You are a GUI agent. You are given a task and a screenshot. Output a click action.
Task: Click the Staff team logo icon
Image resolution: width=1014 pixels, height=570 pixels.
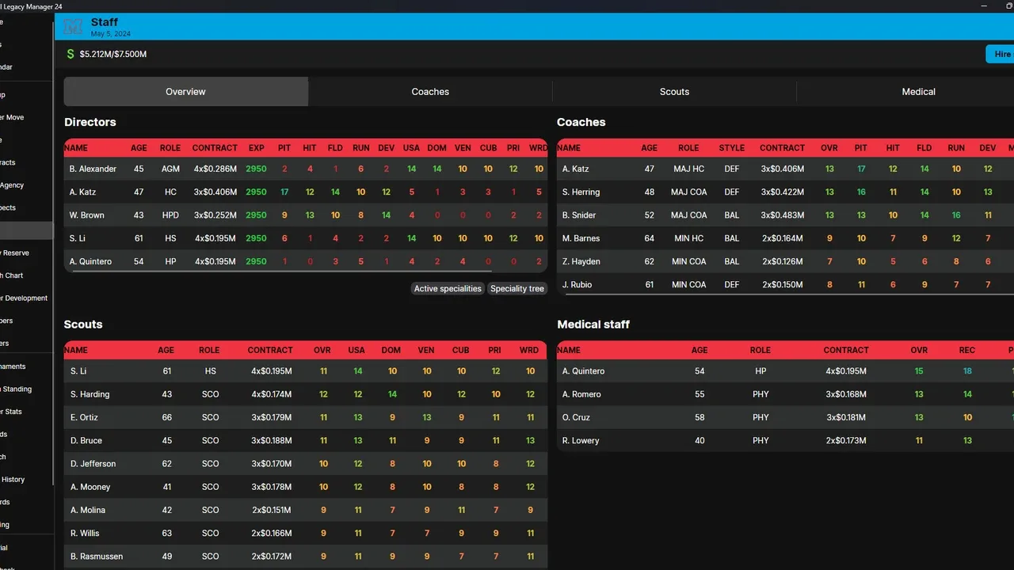pos(73,26)
